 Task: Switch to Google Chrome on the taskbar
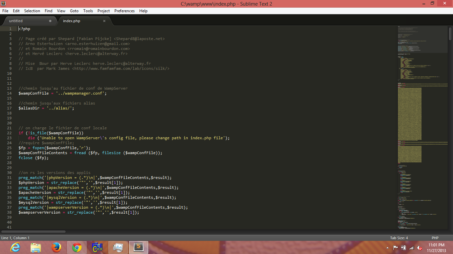(77, 247)
